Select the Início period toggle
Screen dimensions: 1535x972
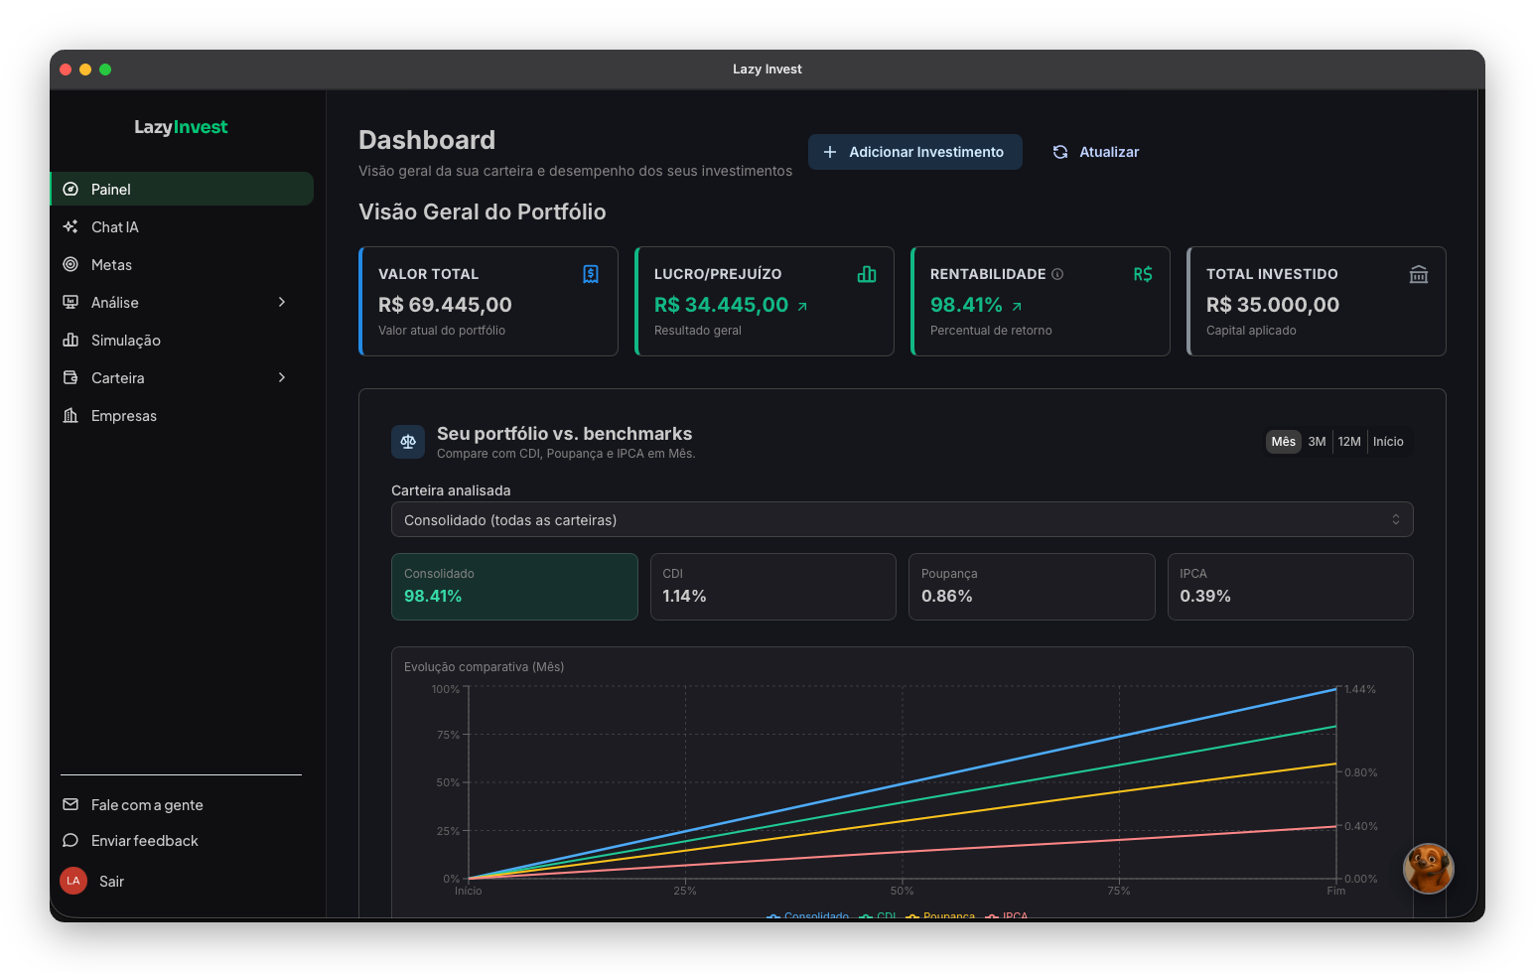pos(1388,442)
